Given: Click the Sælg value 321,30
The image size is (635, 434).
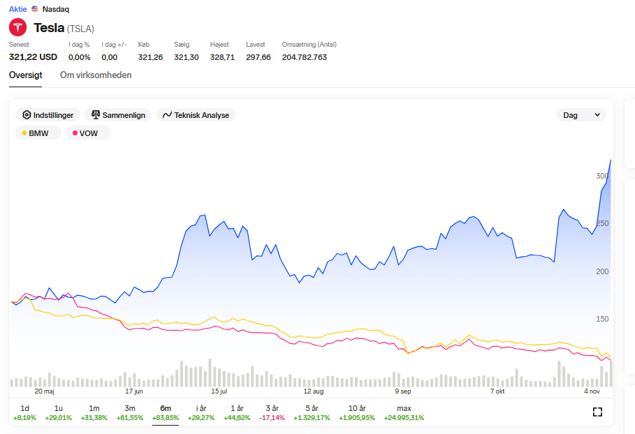Looking at the screenshot, I should pyautogui.click(x=187, y=57).
